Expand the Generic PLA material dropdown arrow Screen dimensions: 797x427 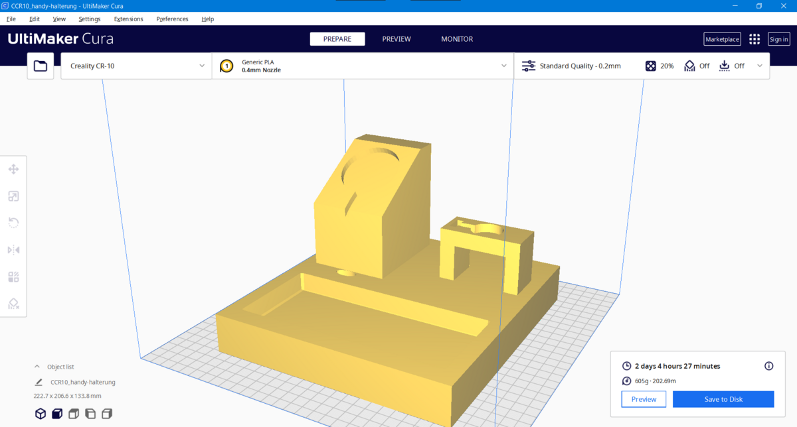[504, 66]
